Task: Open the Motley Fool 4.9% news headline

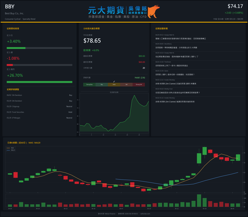Action: coord(178,93)
